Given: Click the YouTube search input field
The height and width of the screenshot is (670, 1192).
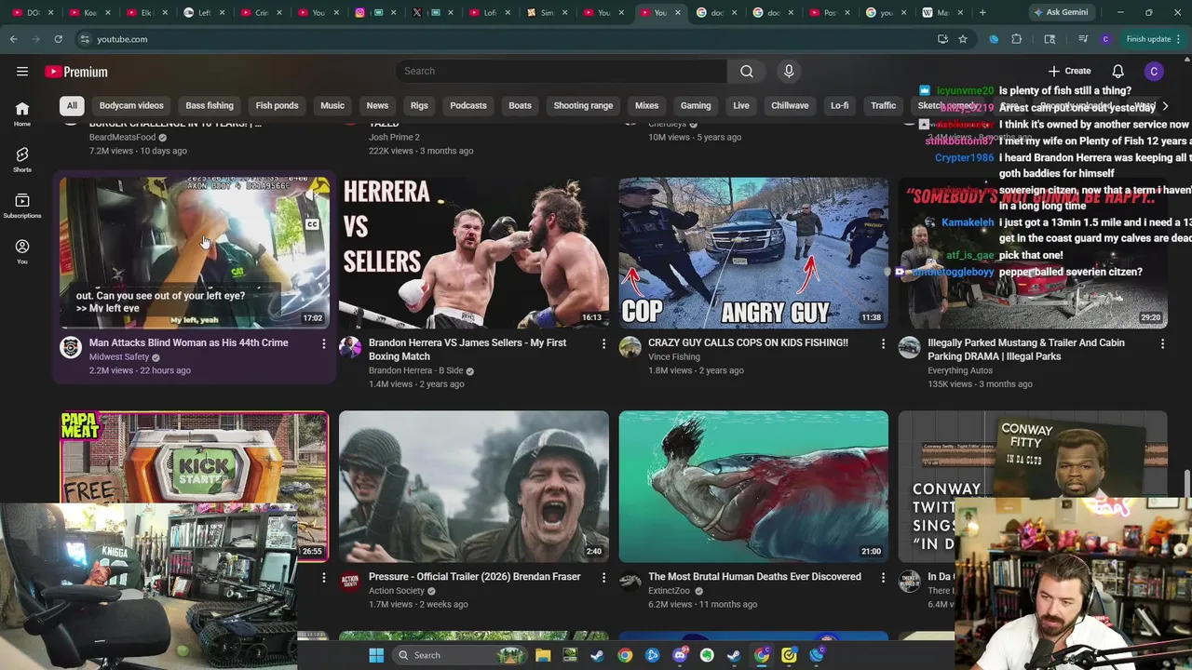Looking at the screenshot, I should (x=561, y=71).
